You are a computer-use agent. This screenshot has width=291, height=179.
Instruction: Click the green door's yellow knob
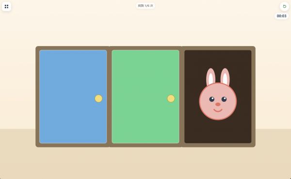pos(171,98)
